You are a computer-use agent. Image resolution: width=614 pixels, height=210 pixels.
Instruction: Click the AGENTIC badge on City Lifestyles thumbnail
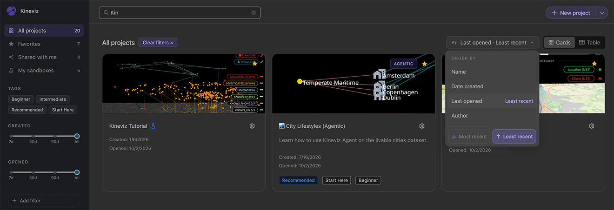pos(403,64)
